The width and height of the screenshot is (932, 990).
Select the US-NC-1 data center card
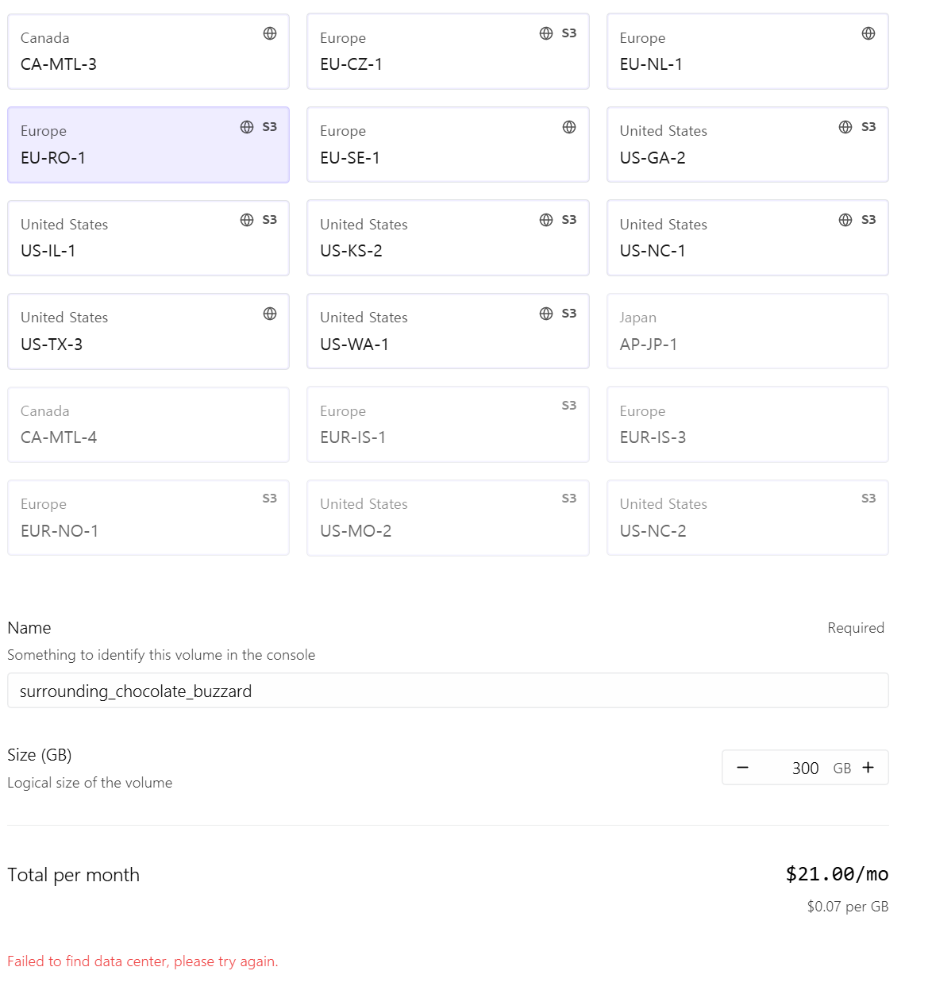point(747,238)
